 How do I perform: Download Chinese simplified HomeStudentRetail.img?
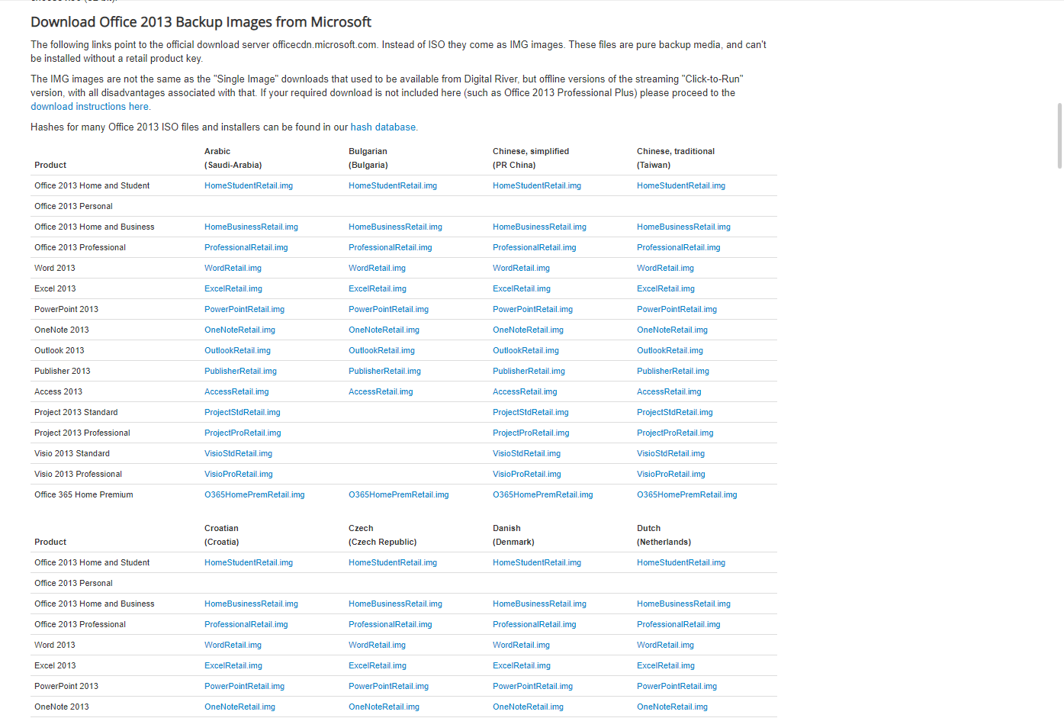(537, 186)
